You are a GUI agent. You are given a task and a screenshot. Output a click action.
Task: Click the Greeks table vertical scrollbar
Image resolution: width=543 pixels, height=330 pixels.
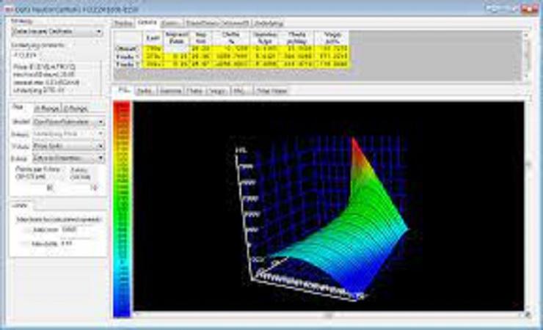tap(526, 55)
